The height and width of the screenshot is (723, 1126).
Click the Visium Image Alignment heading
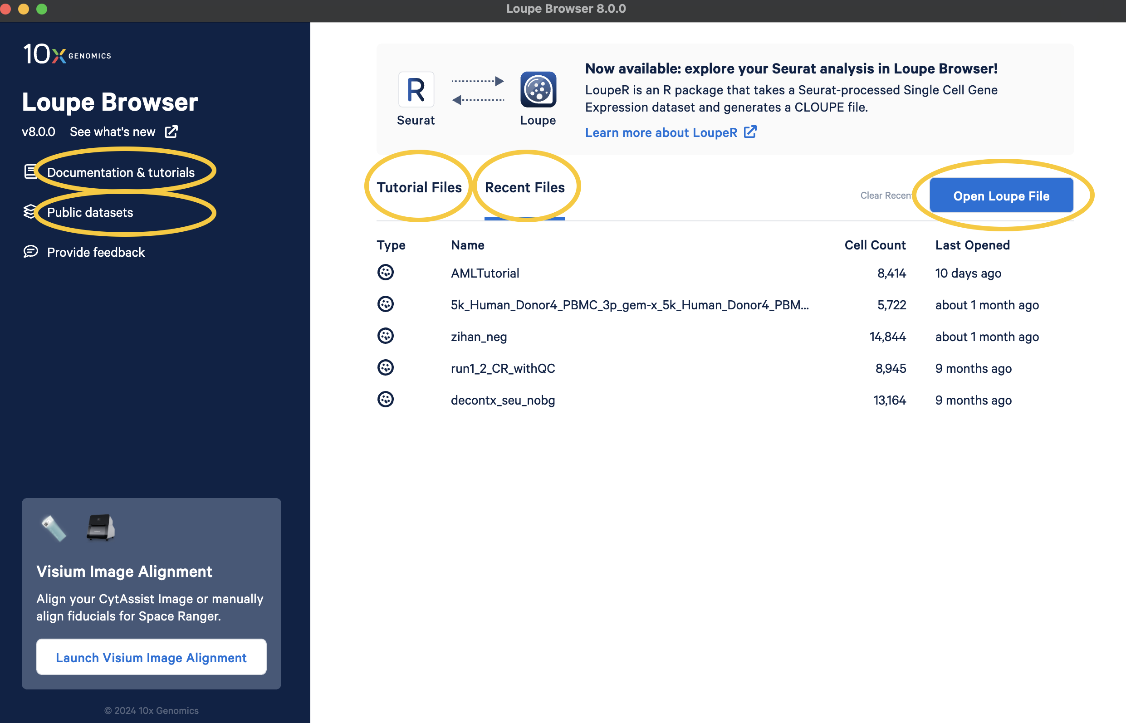124,572
